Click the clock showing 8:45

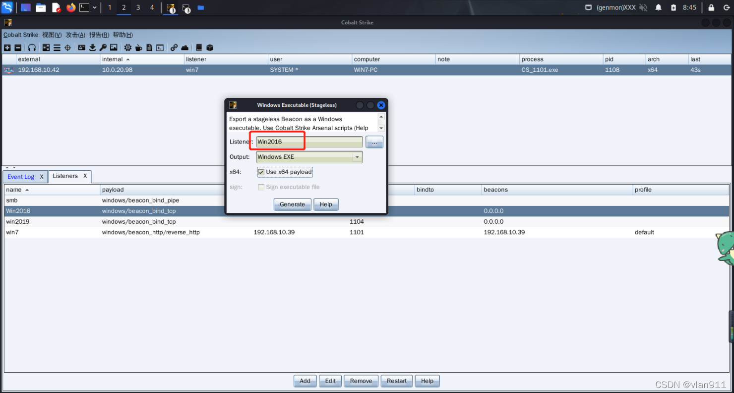point(689,7)
